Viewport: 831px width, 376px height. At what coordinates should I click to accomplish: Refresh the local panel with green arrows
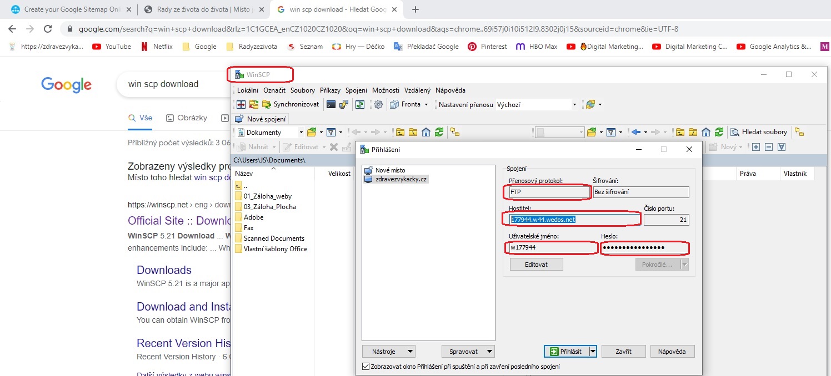[x=439, y=132]
